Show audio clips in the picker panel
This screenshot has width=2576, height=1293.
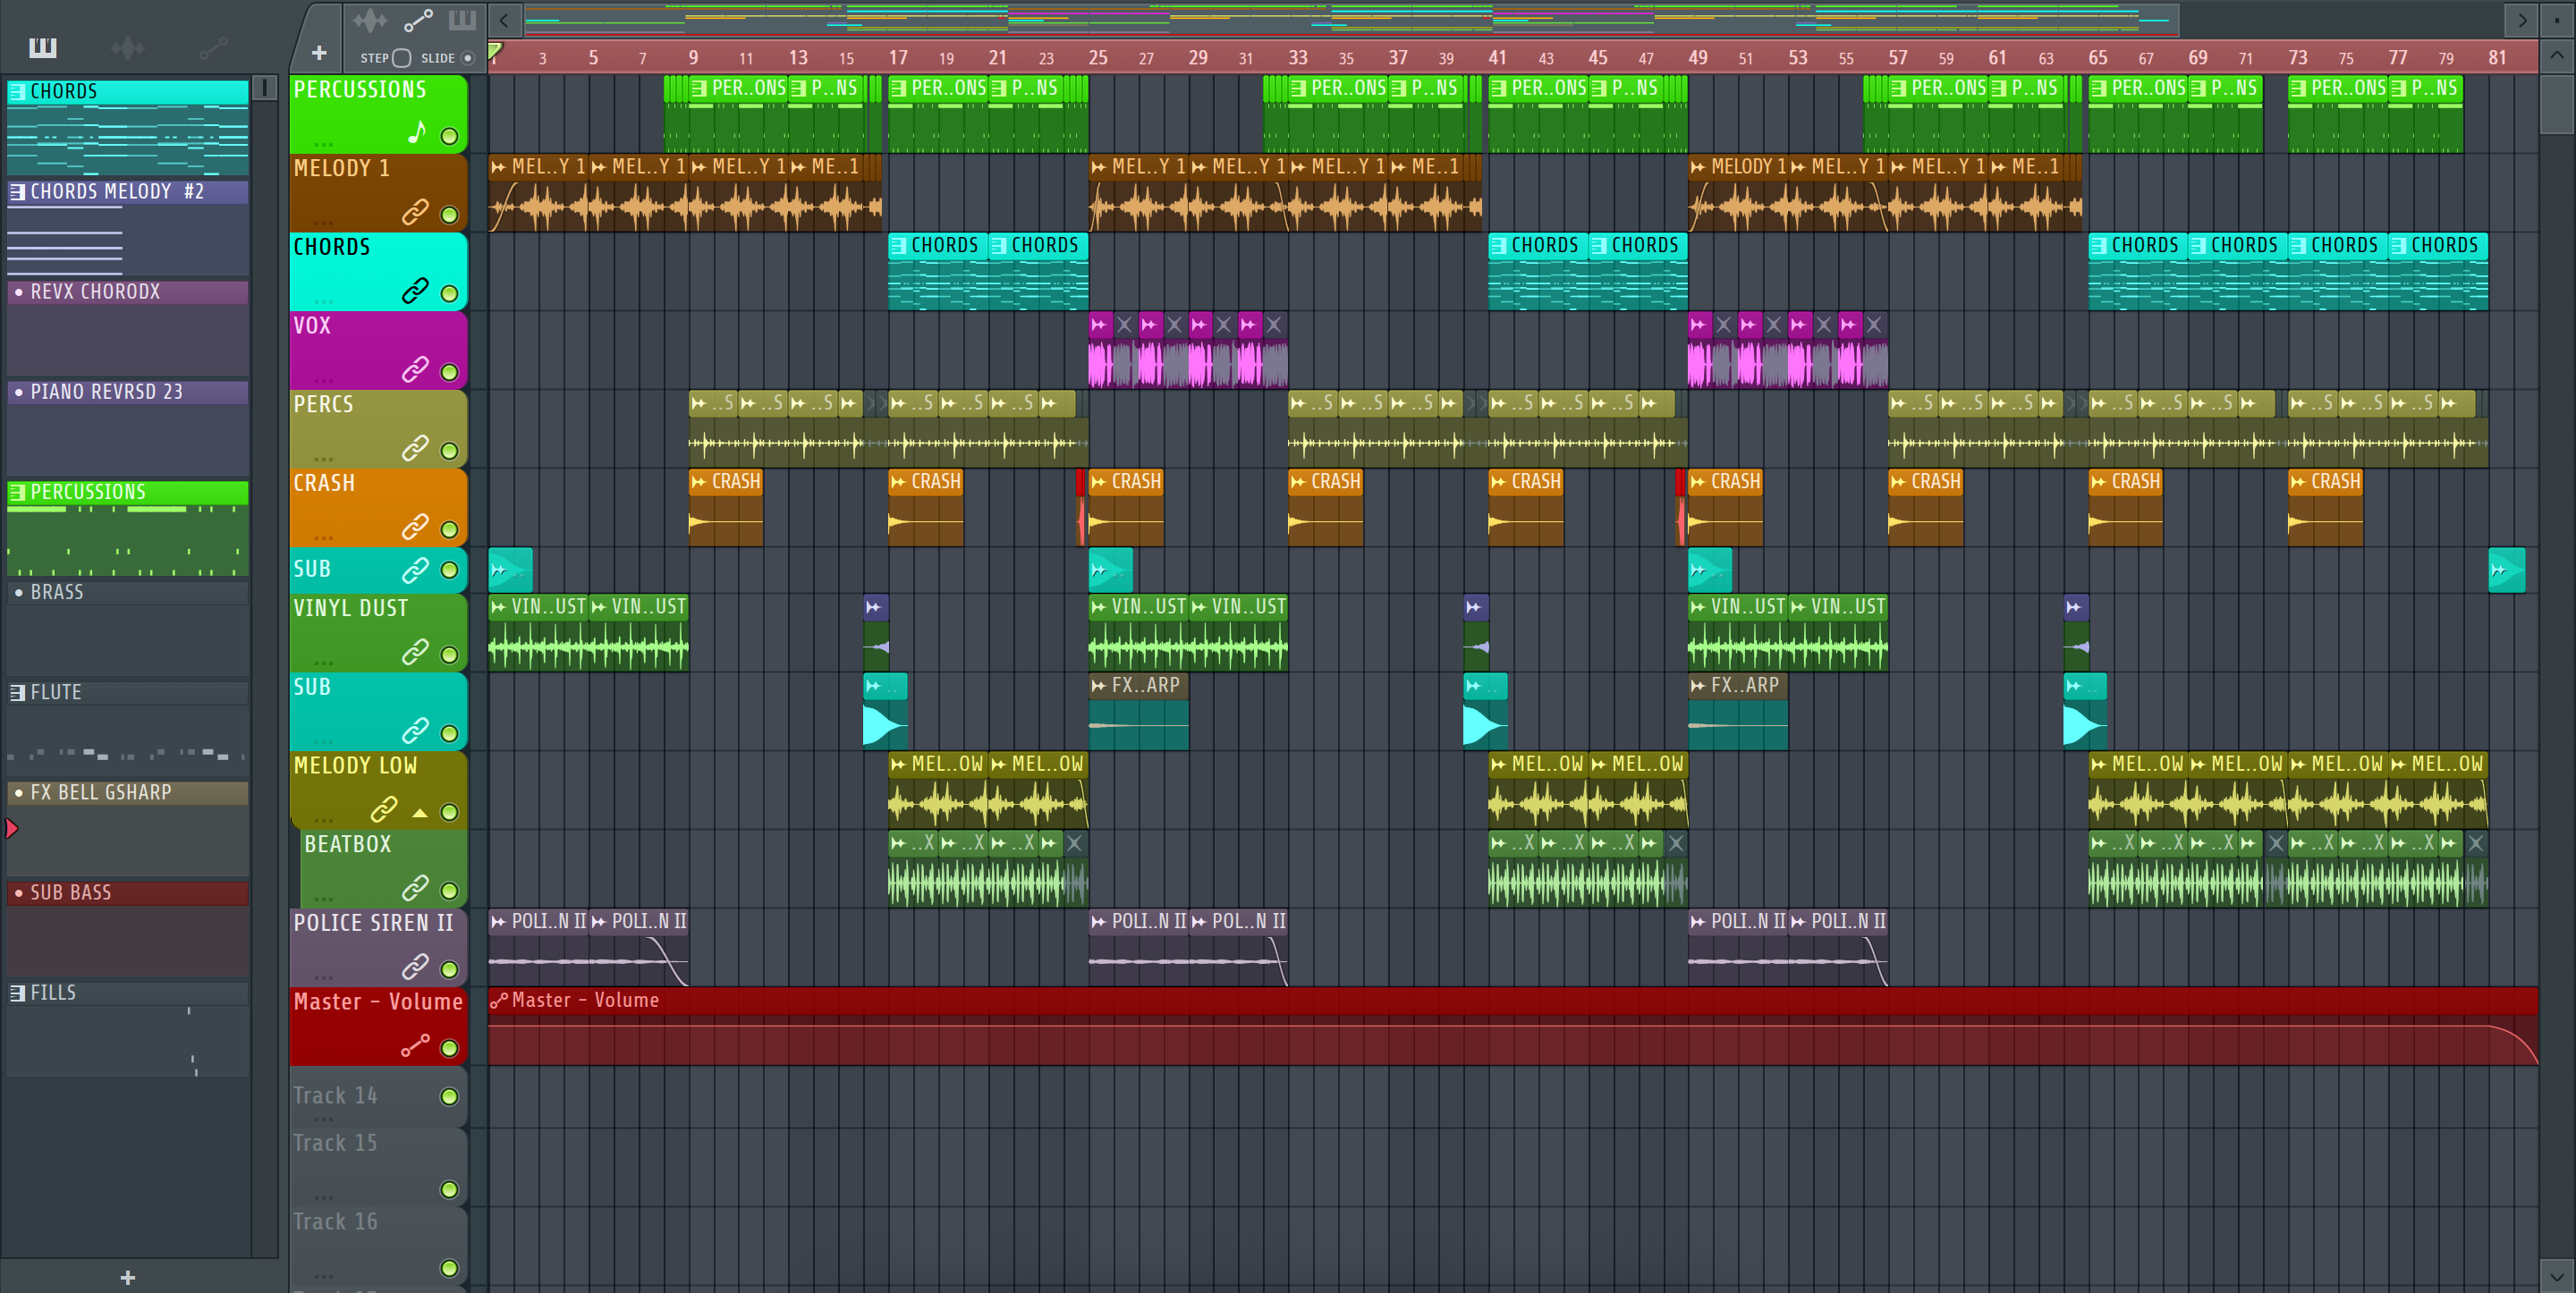127,47
